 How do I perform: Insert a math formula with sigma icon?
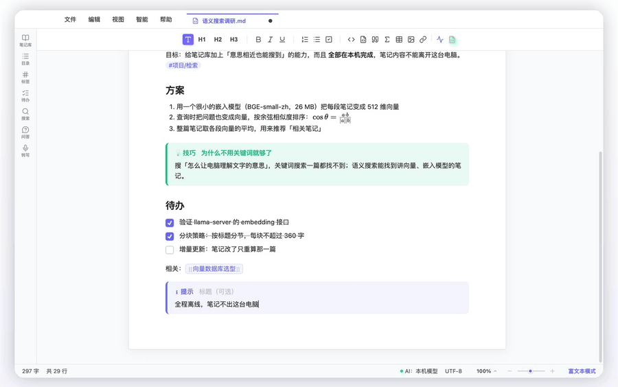[x=387, y=39]
